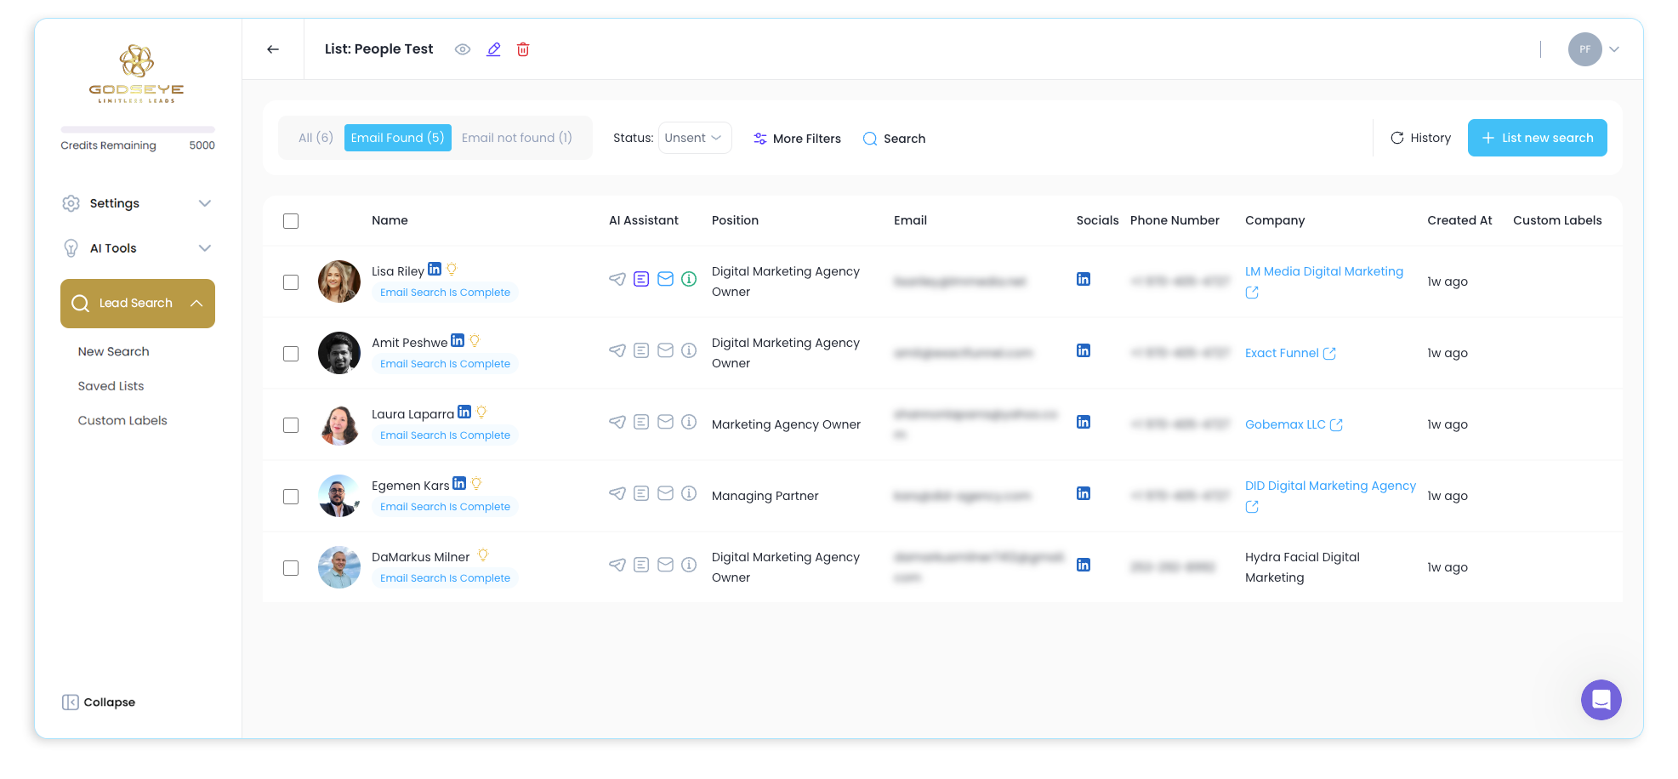Open the chat support bubble
Screen dimensions: 1678x779
tap(1601, 700)
